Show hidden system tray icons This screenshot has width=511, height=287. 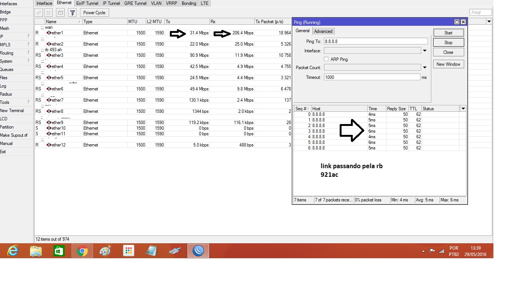click(423, 251)
